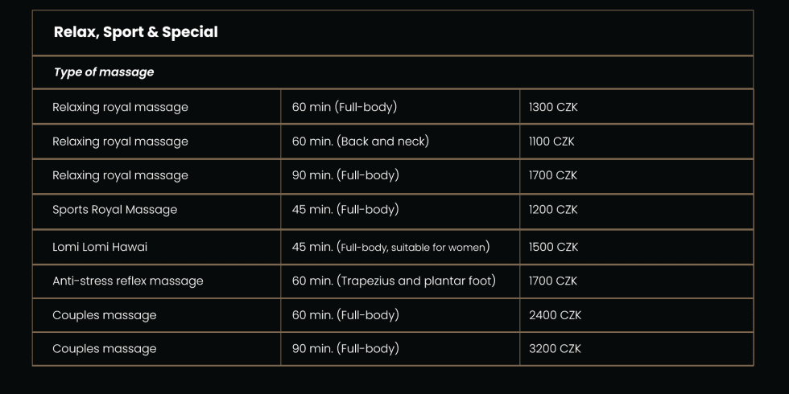Select the 'Type of massage' header row
The height and width of the screenshot is (394, 789).
point(393,72)
